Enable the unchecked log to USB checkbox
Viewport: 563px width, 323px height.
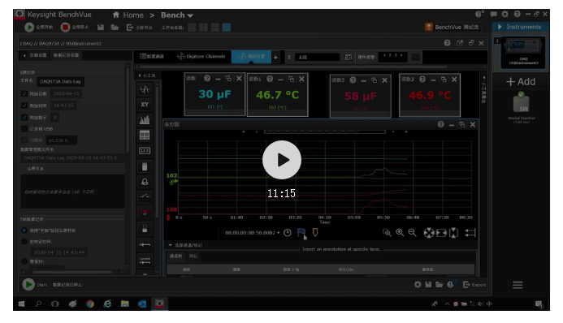pos(24,129)
